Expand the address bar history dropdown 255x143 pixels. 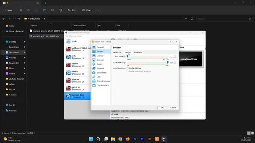tap(186, 19)
